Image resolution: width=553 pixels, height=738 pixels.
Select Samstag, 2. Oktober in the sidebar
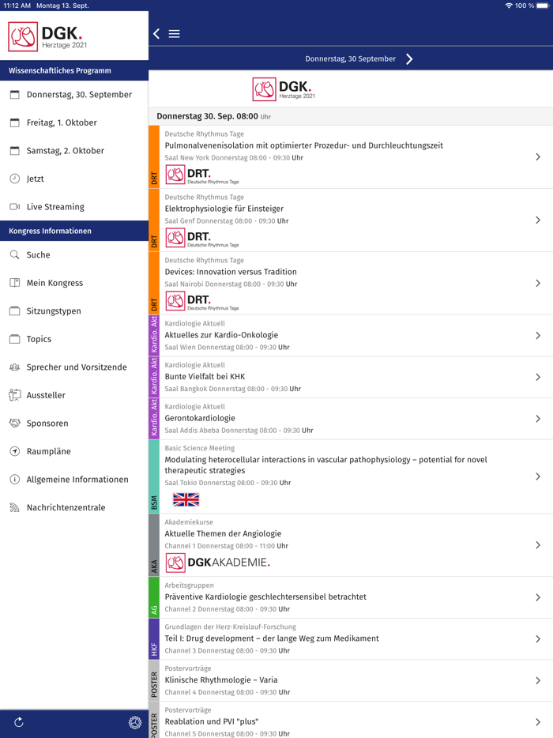point(65,151)
